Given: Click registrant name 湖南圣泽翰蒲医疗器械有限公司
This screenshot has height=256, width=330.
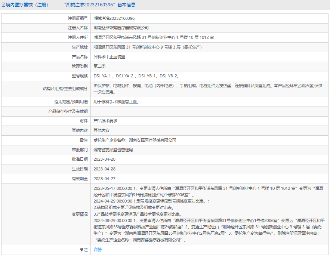Looking at the screenshot, I should (x=121, y=28).
